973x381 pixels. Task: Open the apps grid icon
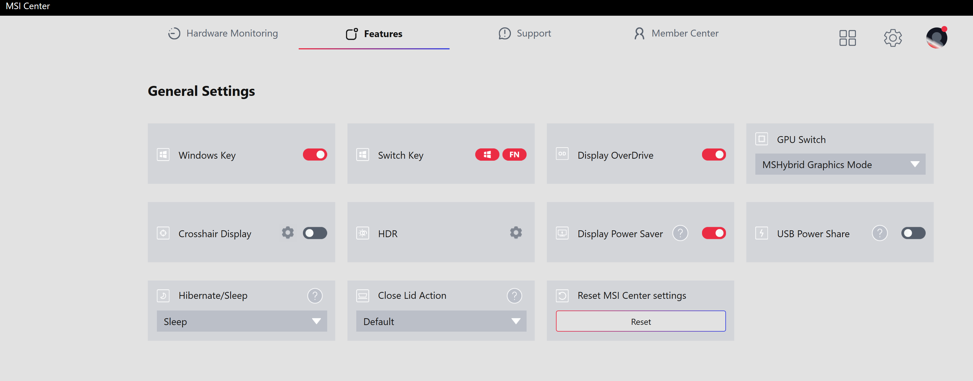click(847, 38)
